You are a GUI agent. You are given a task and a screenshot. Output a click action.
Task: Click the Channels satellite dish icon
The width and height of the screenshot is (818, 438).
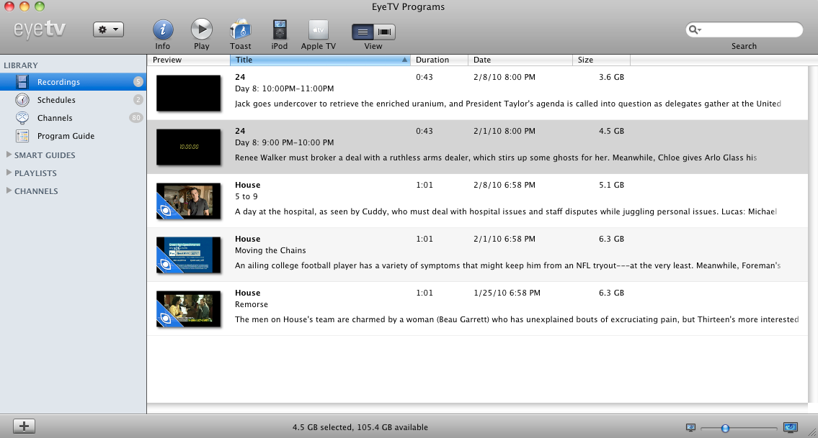22,118
